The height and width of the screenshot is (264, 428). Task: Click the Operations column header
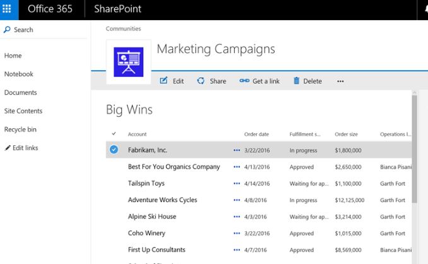click(395, 134)
